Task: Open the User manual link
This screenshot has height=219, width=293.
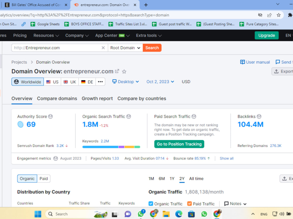Action: tap(255, 62)
